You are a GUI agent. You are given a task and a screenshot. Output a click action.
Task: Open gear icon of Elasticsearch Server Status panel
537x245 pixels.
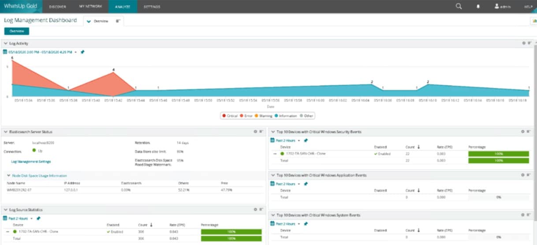[x=255, y=132]
